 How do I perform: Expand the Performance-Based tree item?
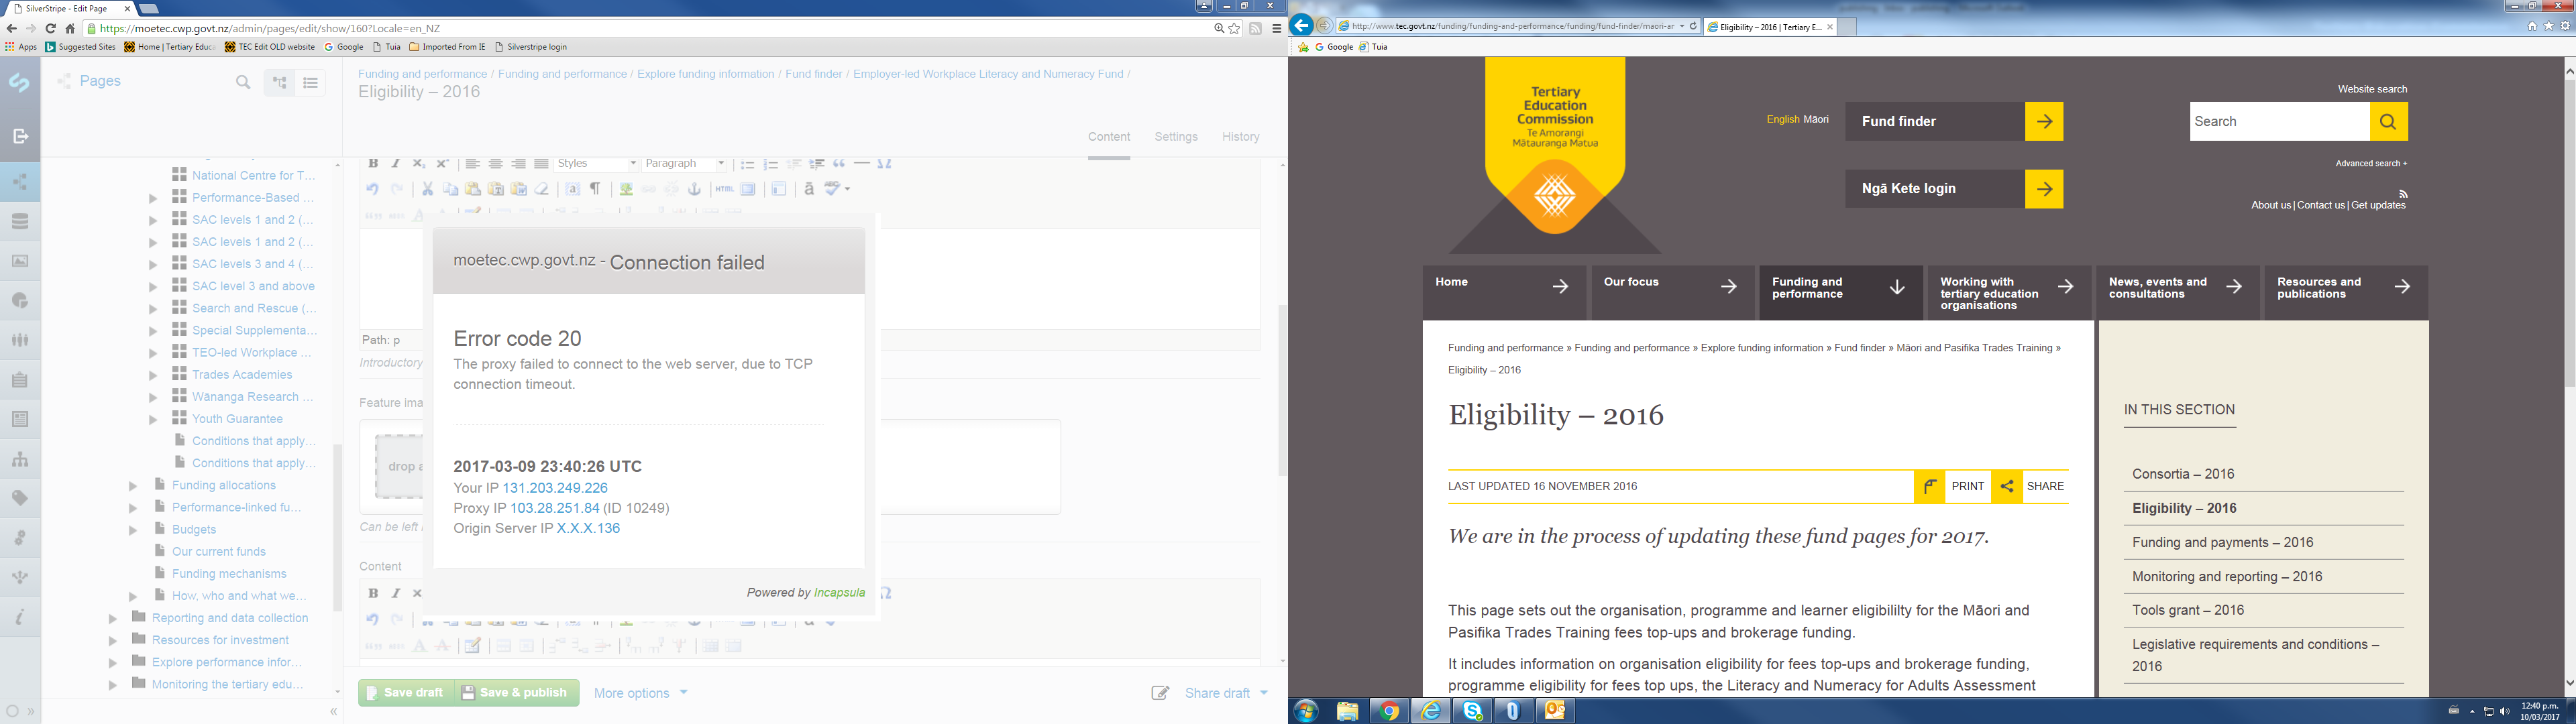153,198
